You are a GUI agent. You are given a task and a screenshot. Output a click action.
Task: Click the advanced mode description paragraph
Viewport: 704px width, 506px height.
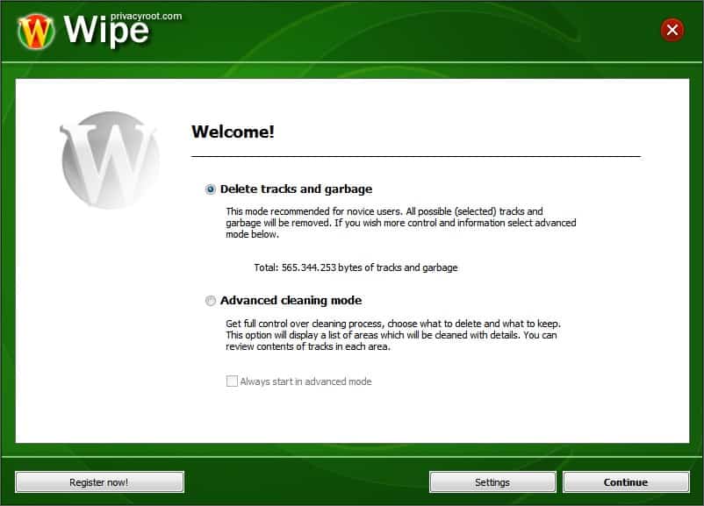(x=393, y=335)
